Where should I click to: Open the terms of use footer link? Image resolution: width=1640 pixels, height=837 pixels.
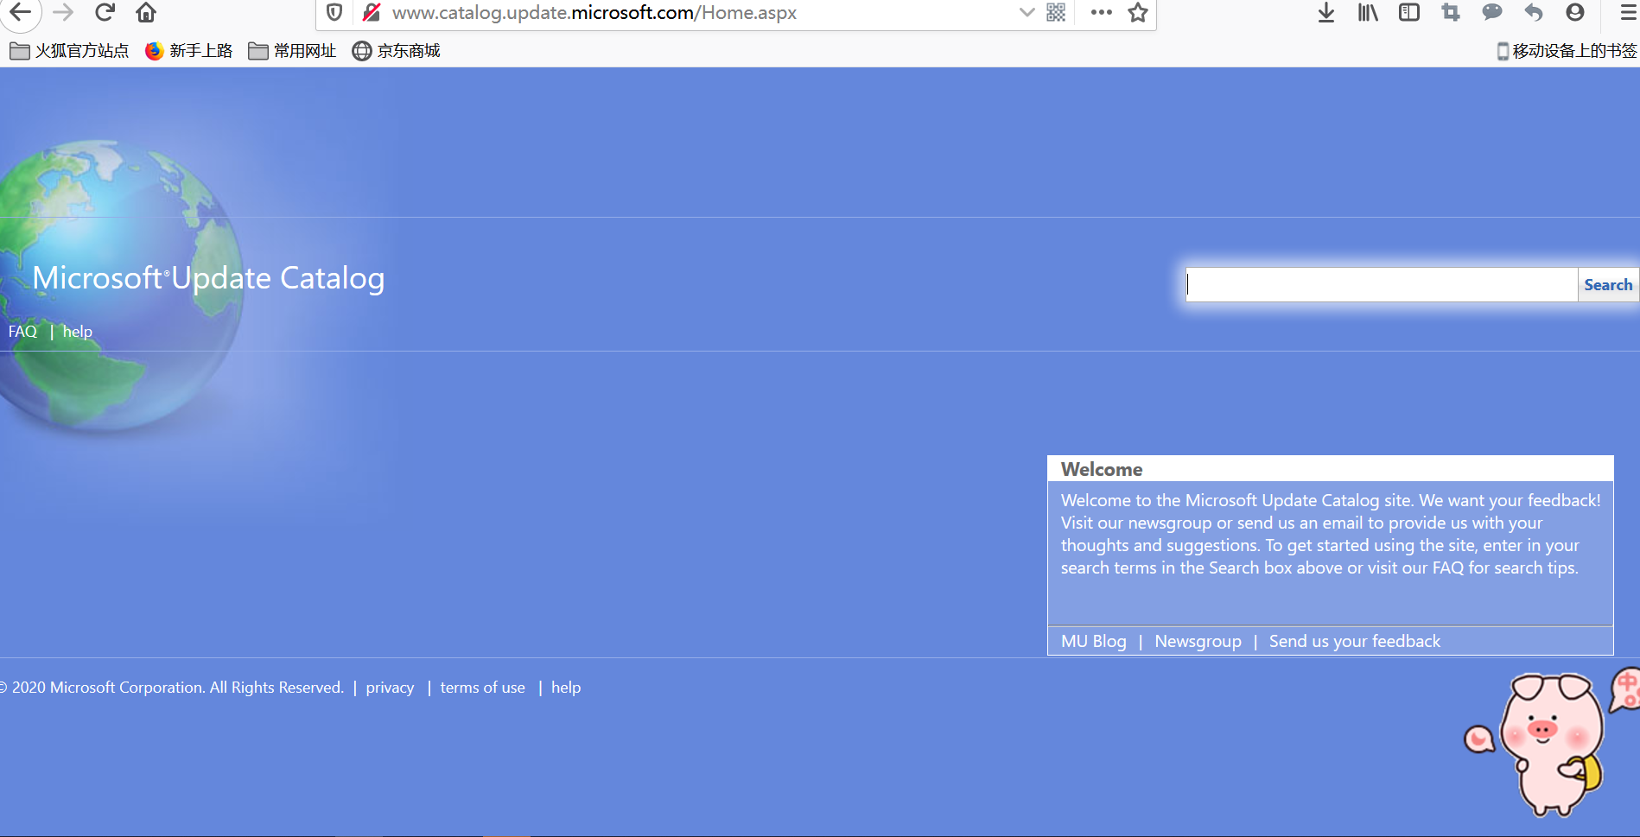482,688
